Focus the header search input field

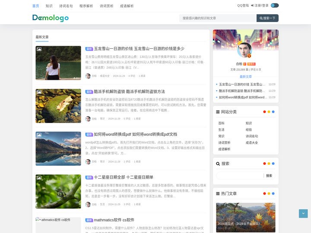tap(218, 18)
